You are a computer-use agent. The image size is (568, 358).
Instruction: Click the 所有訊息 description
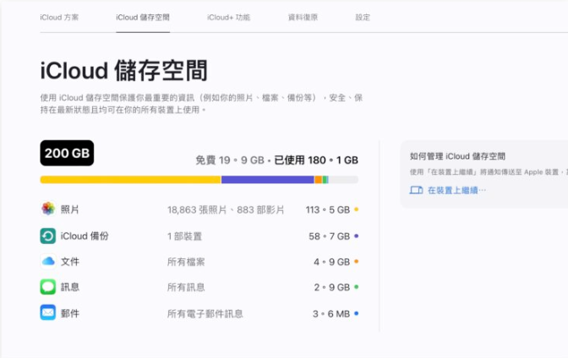point(186,287)
